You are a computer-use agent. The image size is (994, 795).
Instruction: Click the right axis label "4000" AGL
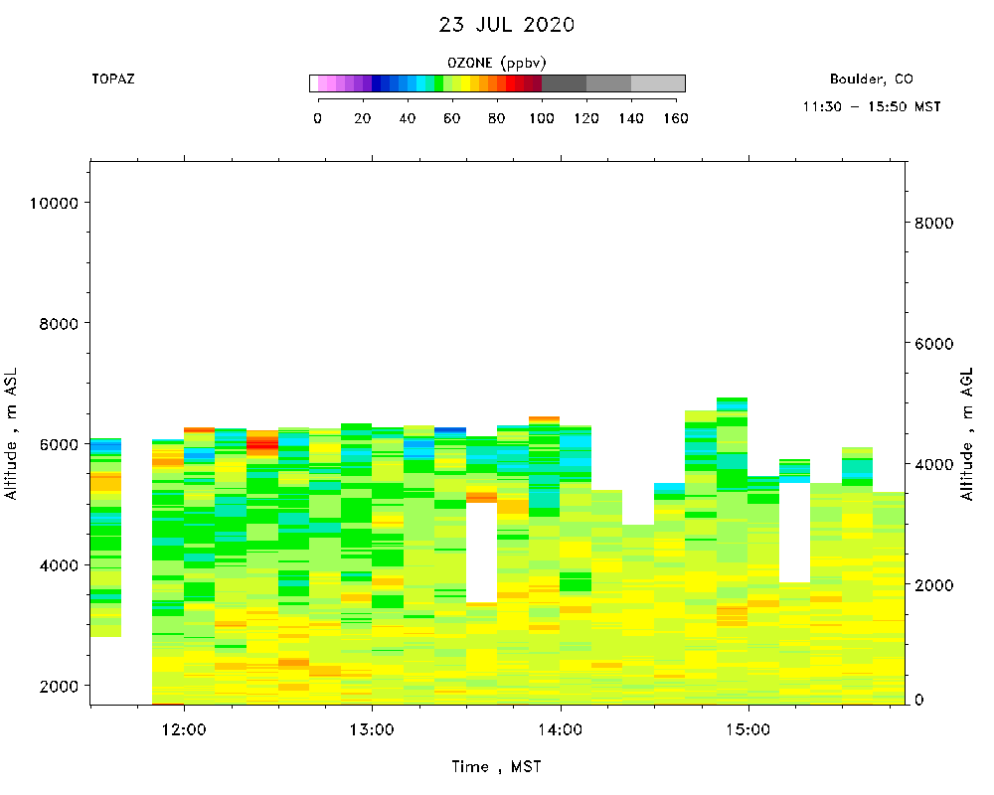point(933,465)
